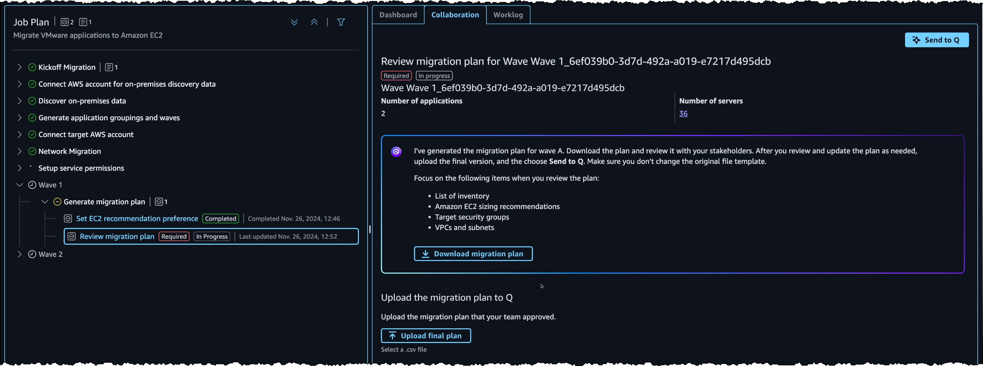
Task: Click the panel splitter resize handle
Action: coord(370,229)
